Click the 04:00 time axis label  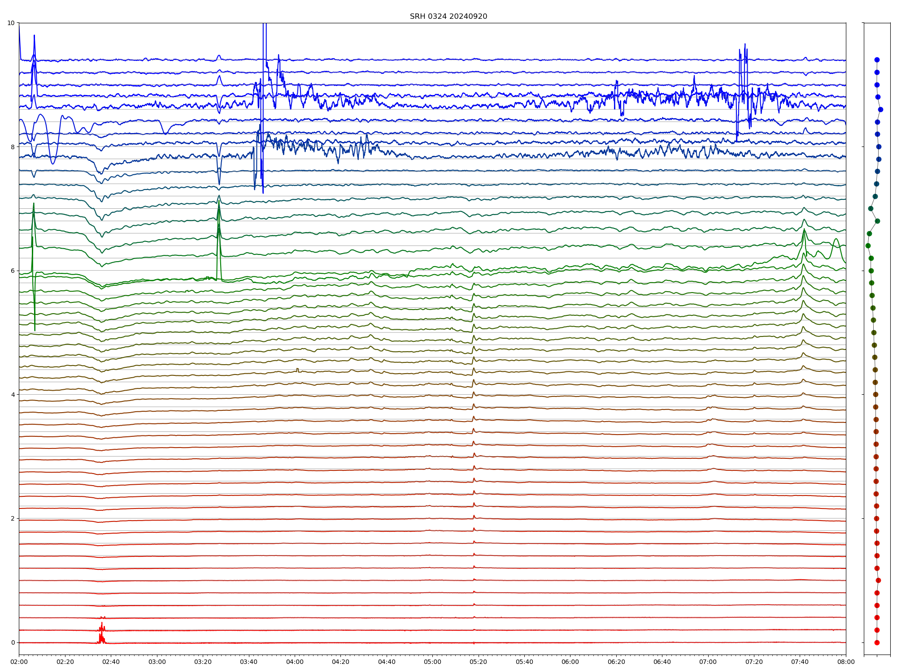click(295, 662)
